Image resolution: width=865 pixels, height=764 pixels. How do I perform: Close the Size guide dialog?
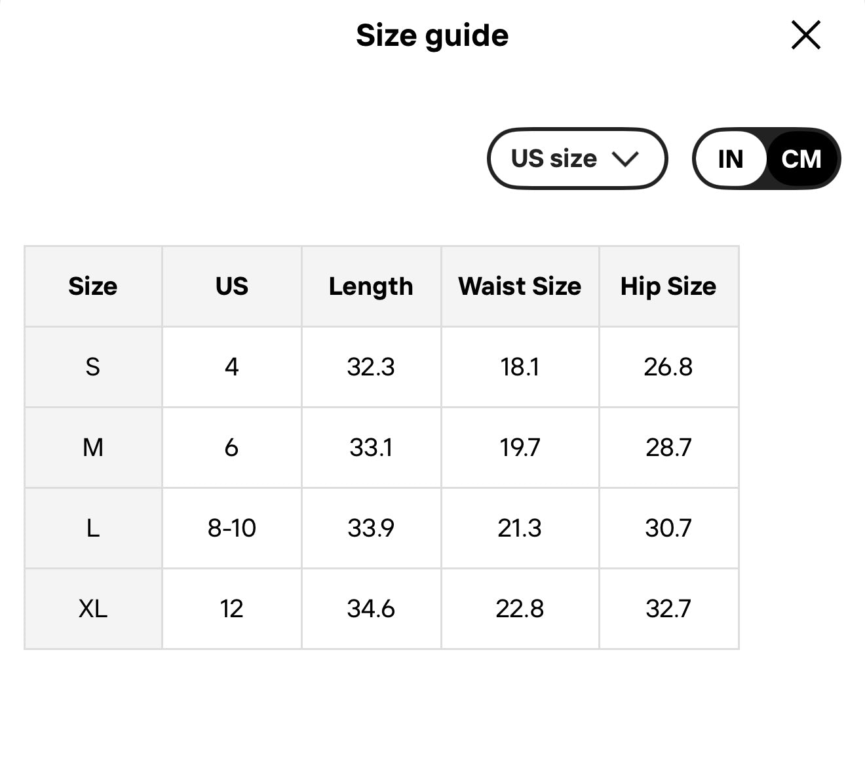805,35
